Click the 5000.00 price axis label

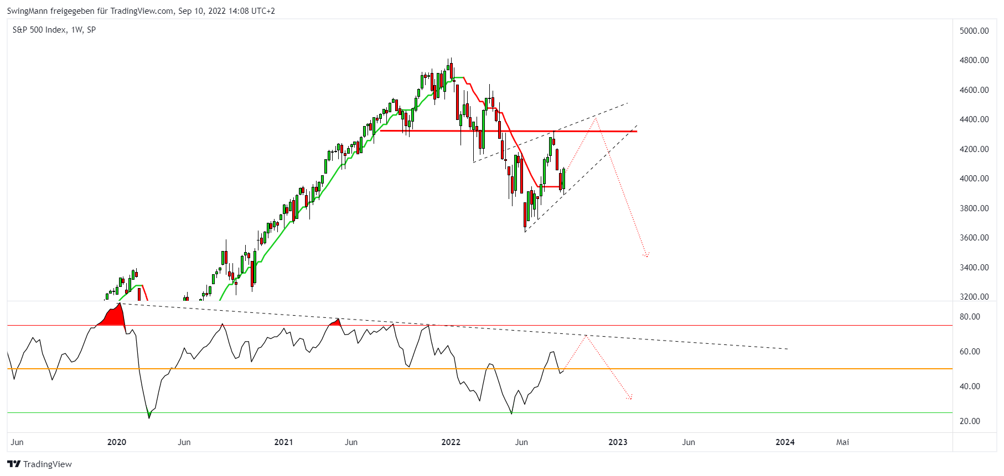point(974,31)
